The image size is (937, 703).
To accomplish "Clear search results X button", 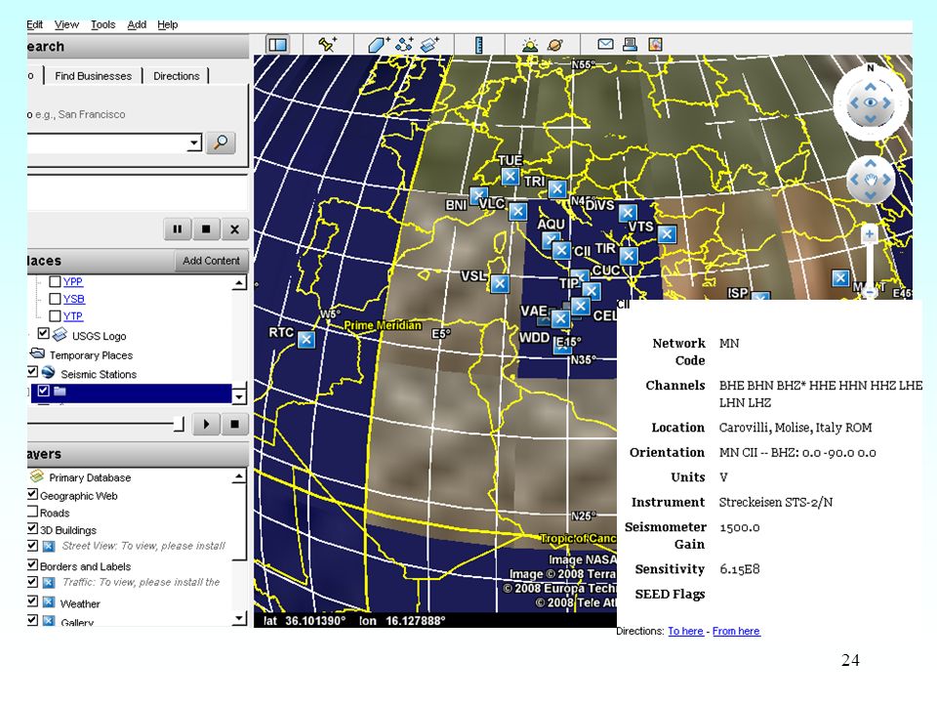I will pos(235,228).
